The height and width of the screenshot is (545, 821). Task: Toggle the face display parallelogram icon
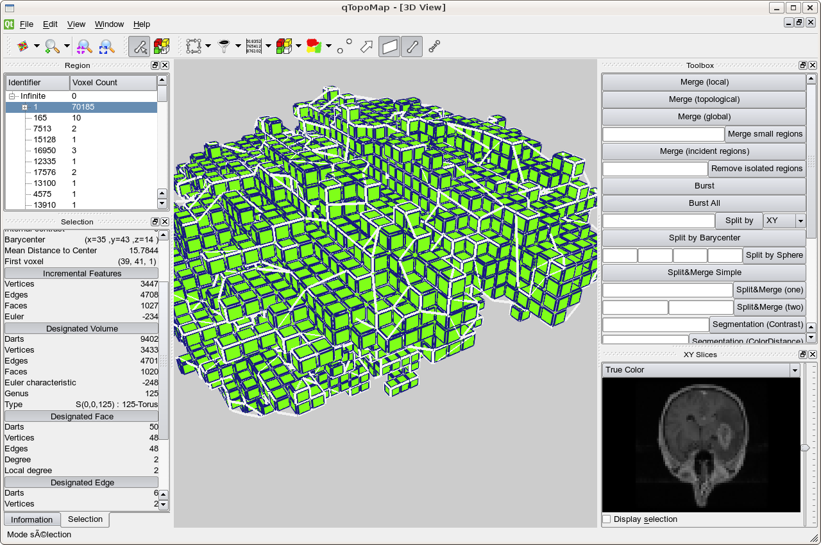[x=389, y=46]
